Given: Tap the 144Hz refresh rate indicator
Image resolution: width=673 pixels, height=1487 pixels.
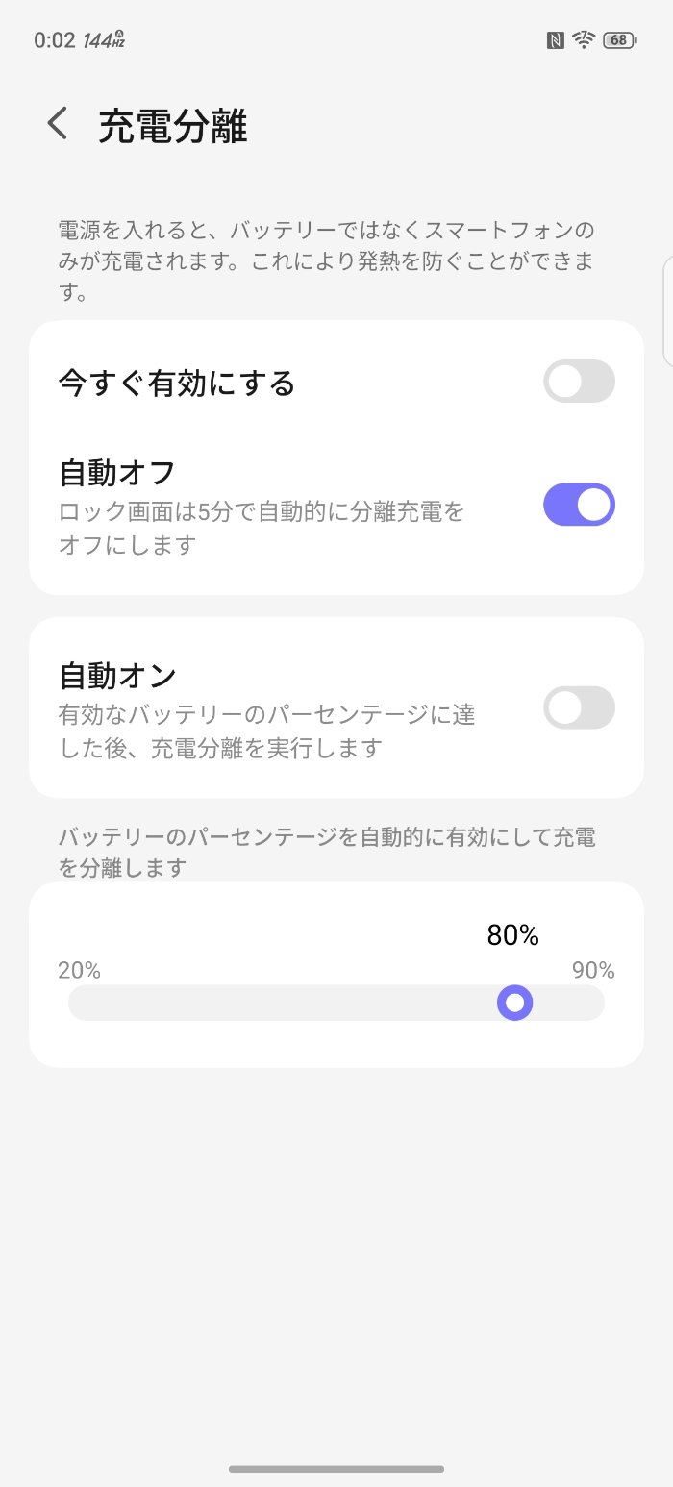Looking at the screenshot, I should 104,40.
